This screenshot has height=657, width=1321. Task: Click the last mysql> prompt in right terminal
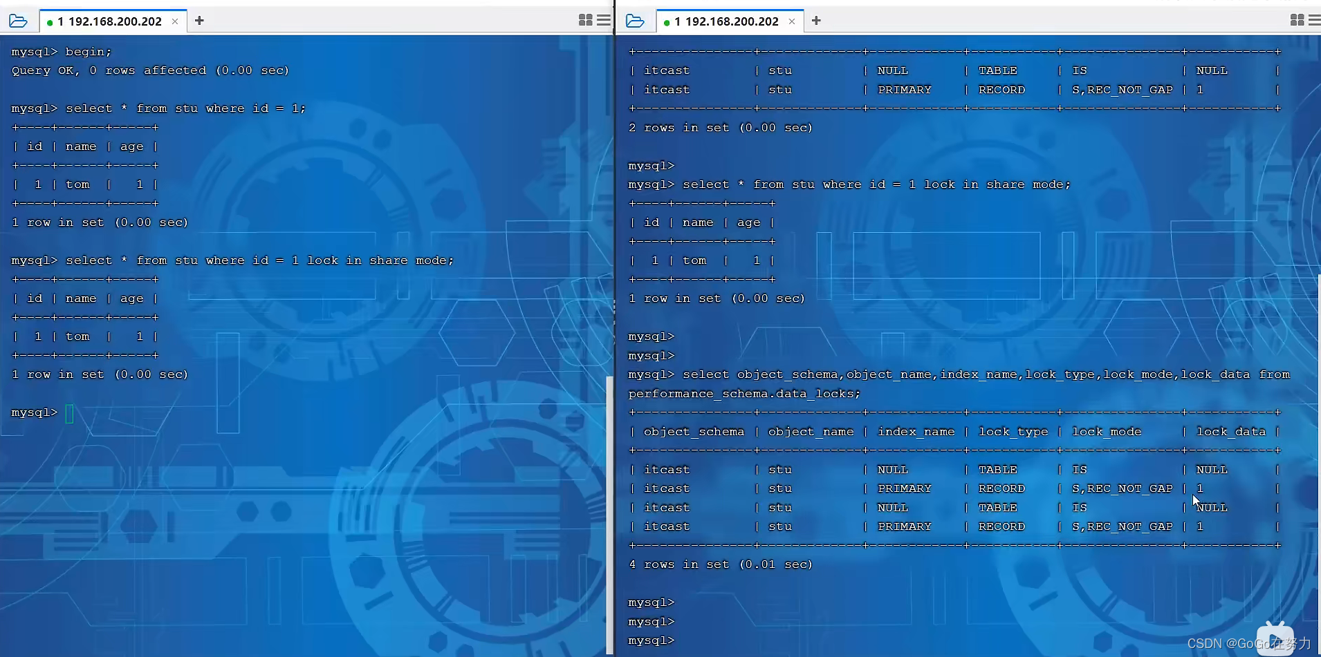coord(651,640)
